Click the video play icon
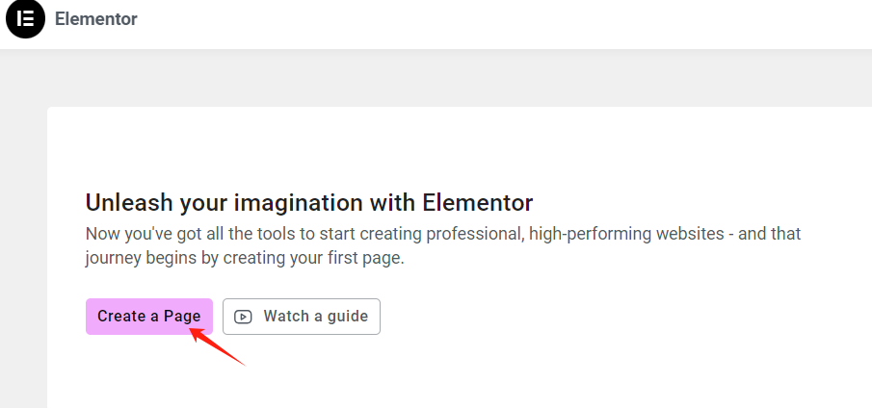Screen dimensions: 872x408 243,317
